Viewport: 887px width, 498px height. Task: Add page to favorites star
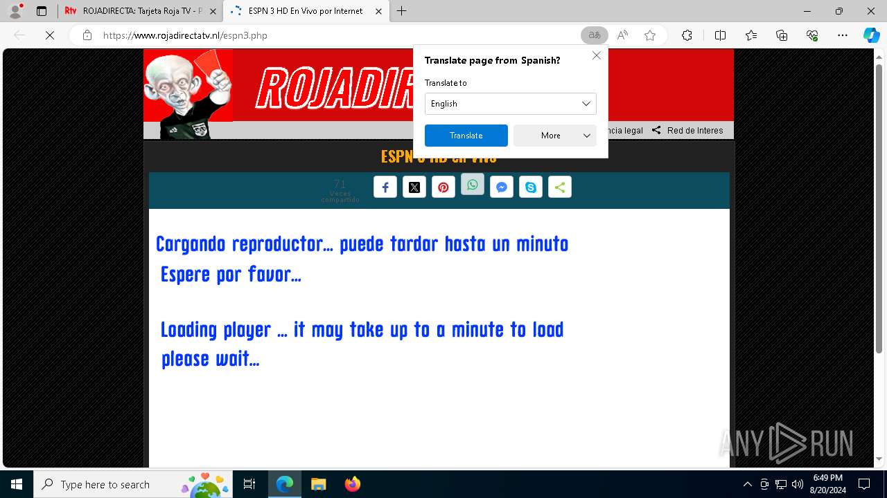[x=650, y=35]
